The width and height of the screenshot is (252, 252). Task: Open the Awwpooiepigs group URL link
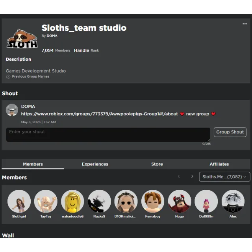[99, 114]
